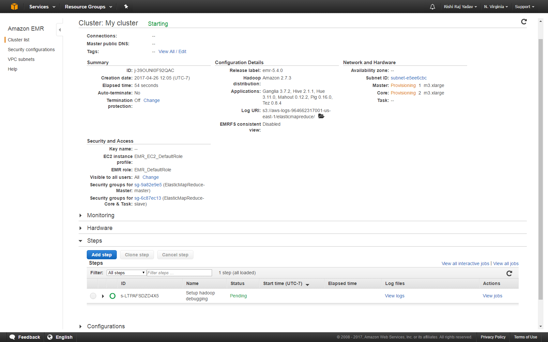The height and width of the screenshot is (342, 548).
Task: Click the Master Provisioning status text
Action: tap(403, 85)
